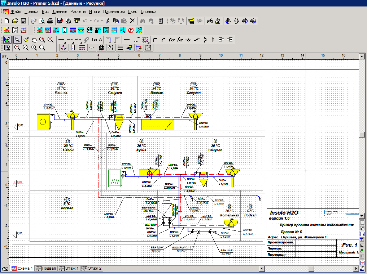Click the 'Салон' room label

[68, 150]
